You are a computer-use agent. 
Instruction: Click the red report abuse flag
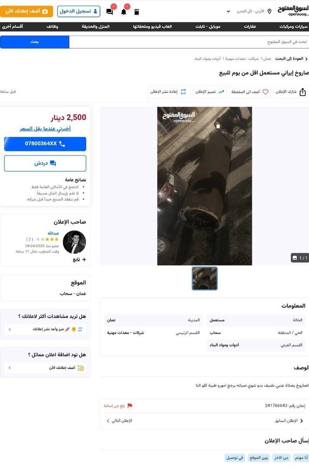pyautogui.click(x=130, y=406)
